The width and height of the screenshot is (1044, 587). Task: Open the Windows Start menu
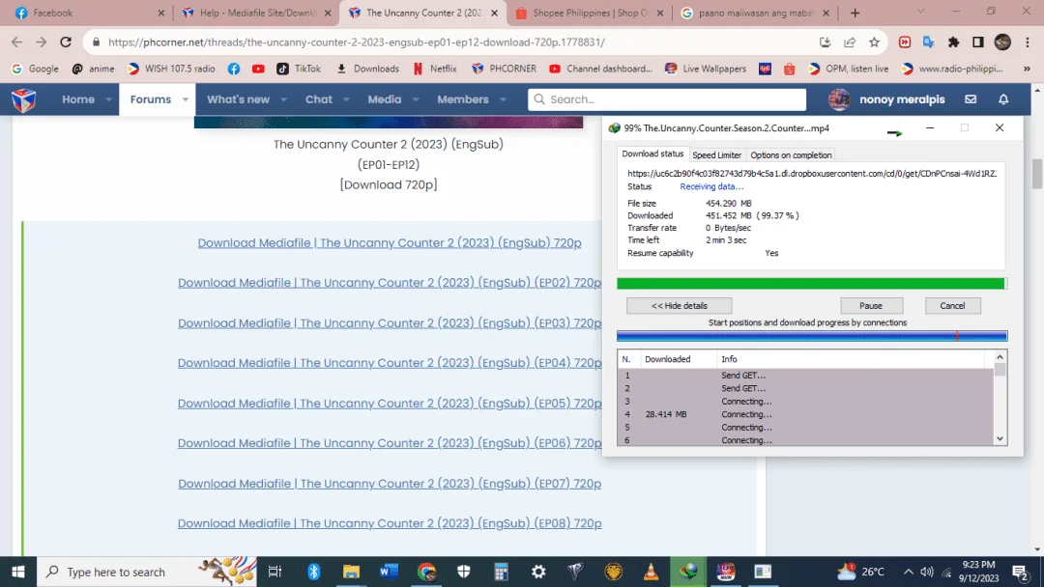pyautogui.click(x=18, y=572)
